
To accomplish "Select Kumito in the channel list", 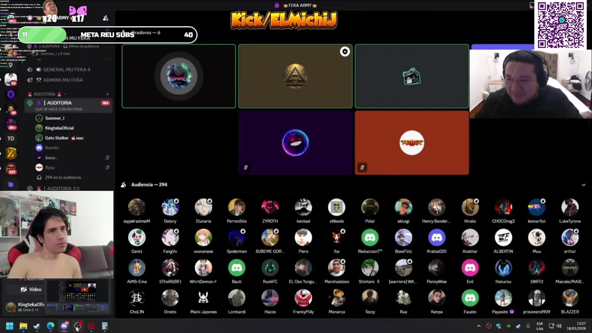I will (x=52, y=148).
